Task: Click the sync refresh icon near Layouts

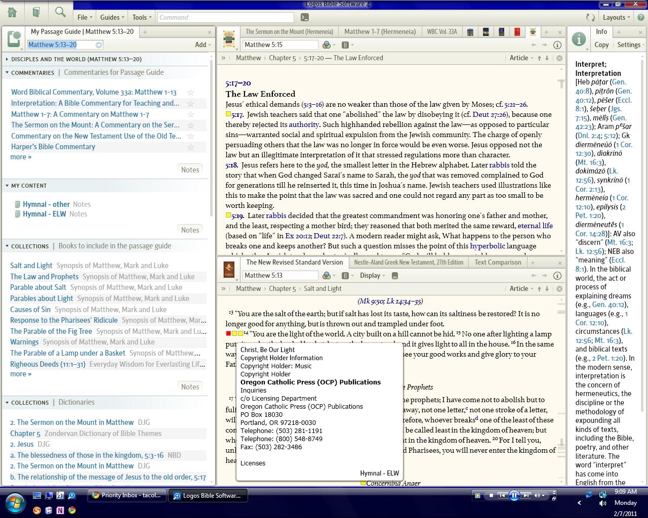Action: 590,17
